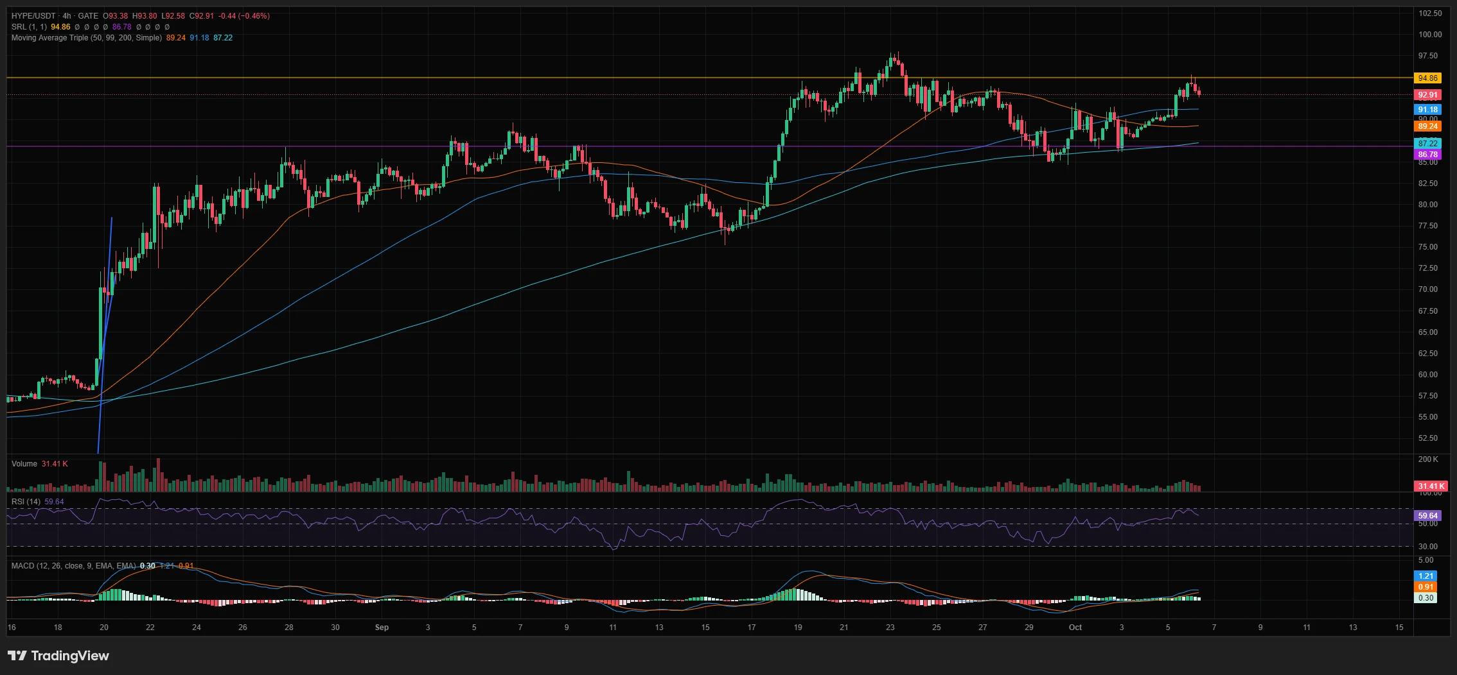This screenshot has height=675, width=1457.
Task: Select the −0.44 (−0.46%) change text
Action: tap(244, 16)
